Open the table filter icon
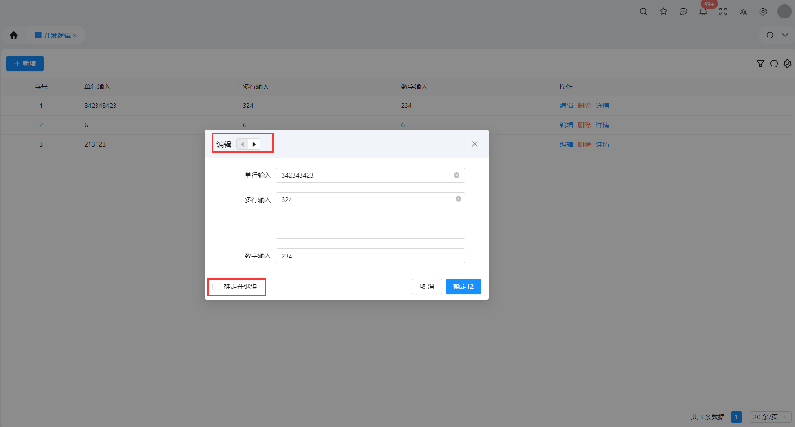This screenshot has height=427, width=795. click(x=760, y=63)
